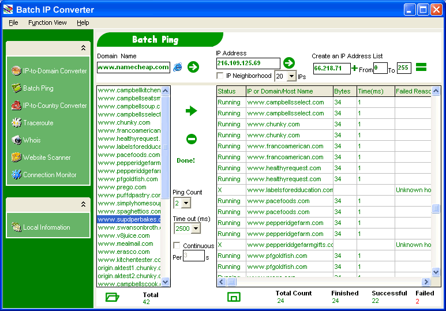The image size is (446, 311).
Task: Select www.pfgoldfish.com in the left domain list
Action: point(128,179)
